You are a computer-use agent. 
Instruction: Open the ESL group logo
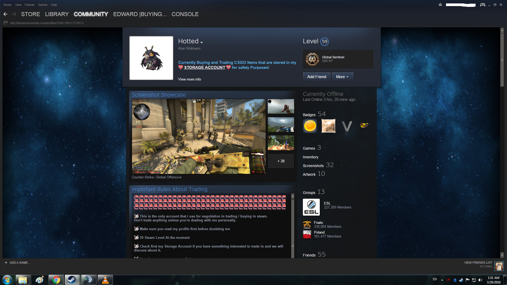pos(311,207)
